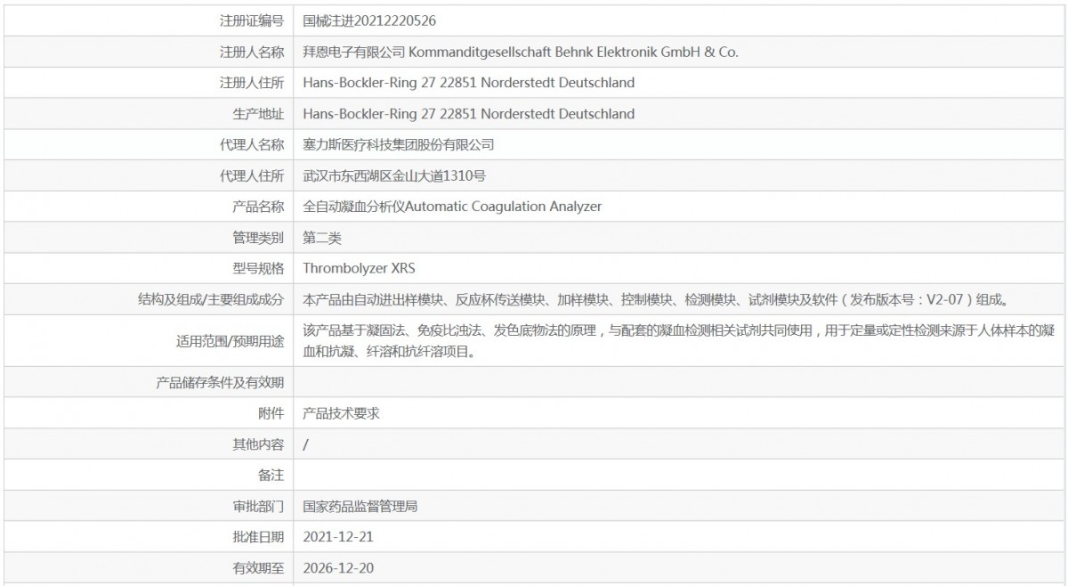
Task: Click the approving department 国家药品监督管理局
Action: click(x=360, y=506)
